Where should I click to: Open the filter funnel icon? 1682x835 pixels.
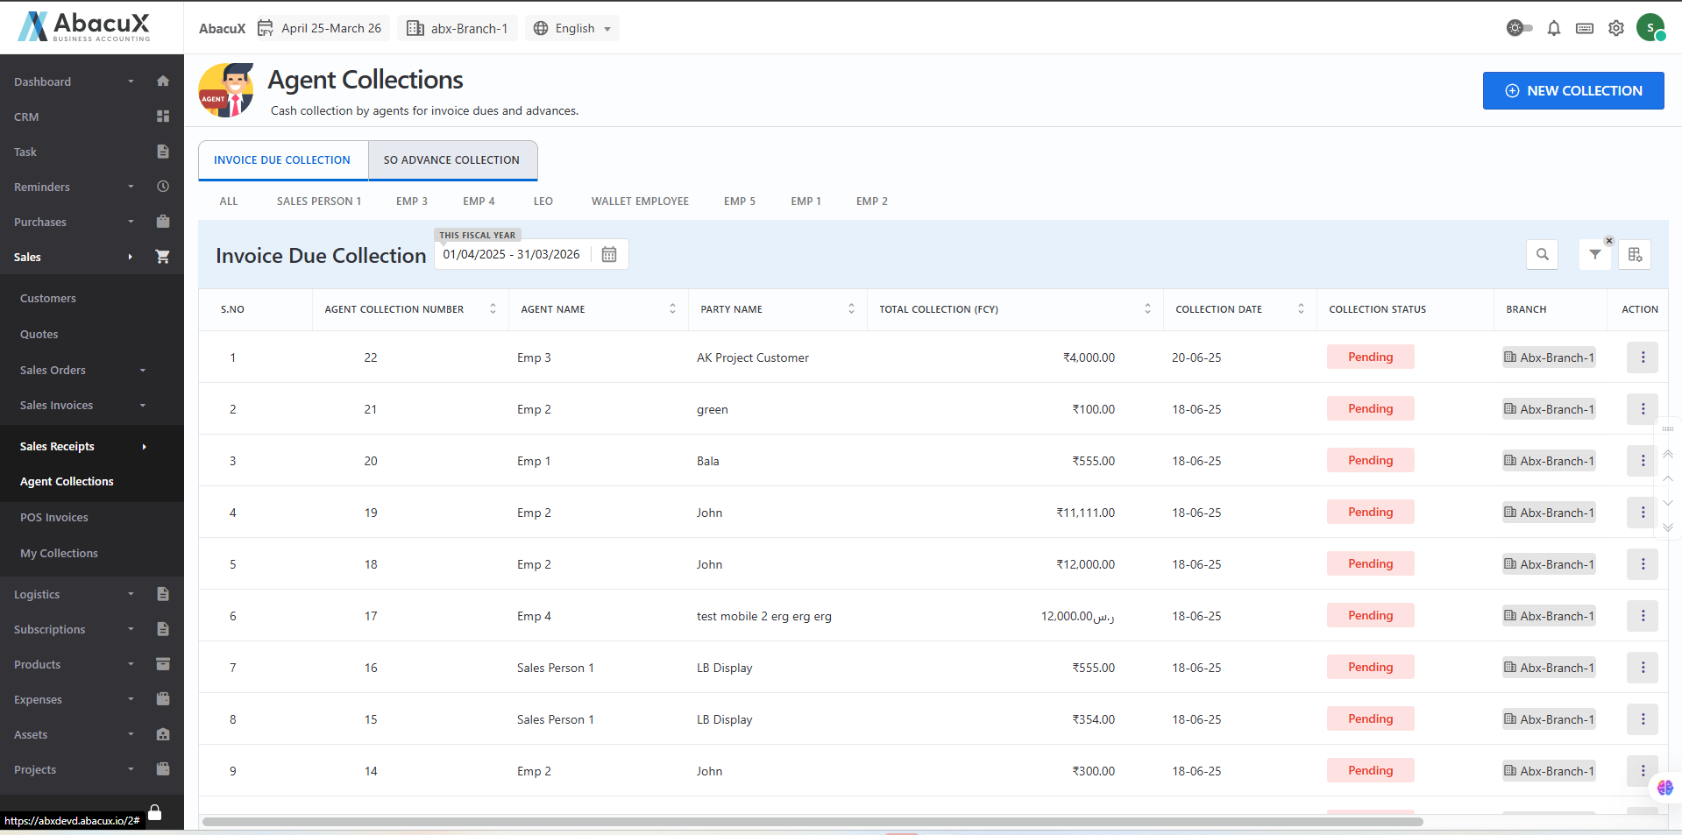tap(1594, 254)
